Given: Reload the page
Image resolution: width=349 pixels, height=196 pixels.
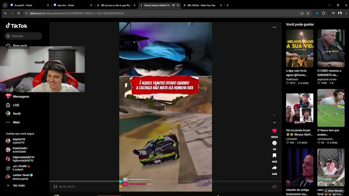Looking at the screenshot, I should tap(19, 13).
